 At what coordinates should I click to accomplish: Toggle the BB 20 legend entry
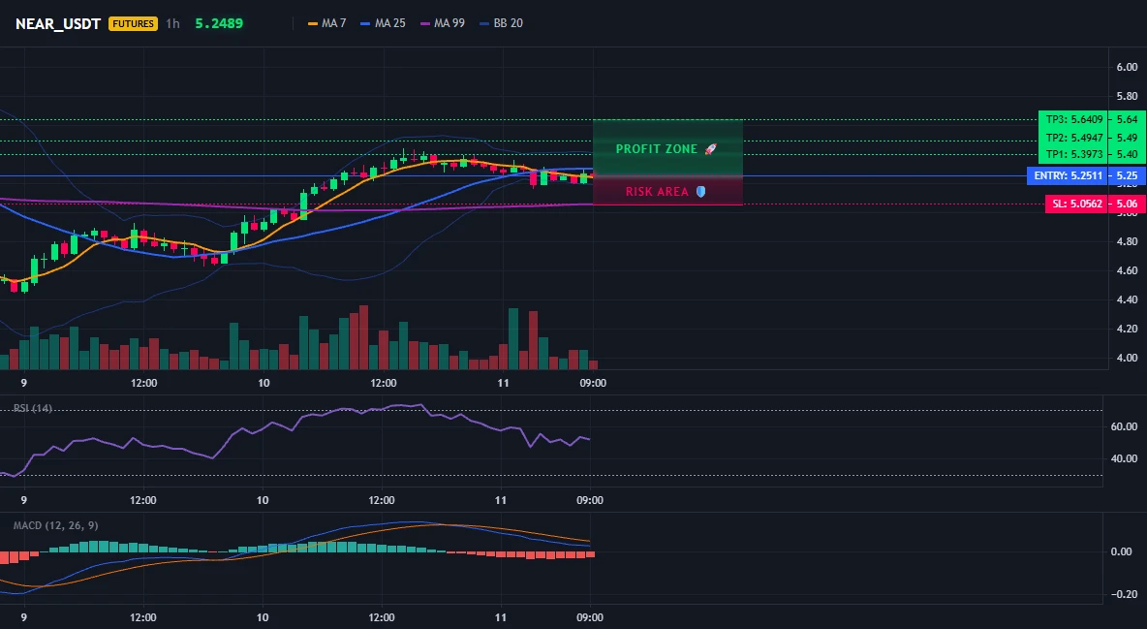coord(501,23)
